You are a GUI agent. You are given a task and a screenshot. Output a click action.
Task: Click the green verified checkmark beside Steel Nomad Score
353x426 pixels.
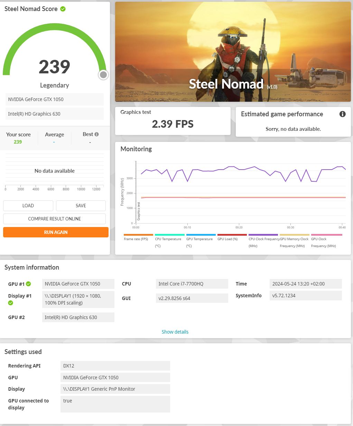pos(63,9)
